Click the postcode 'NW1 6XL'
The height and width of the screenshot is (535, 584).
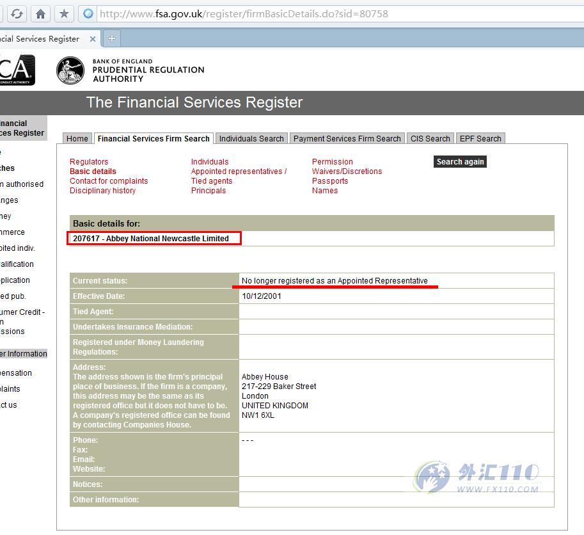[258, 415]
